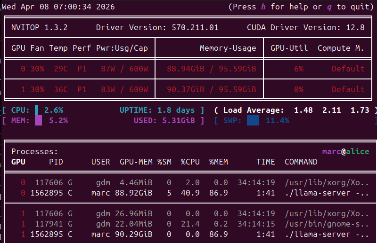377x243 pixels.
Task: Click CUDA Driver Version value 12.8
Action: pyautogui.click(x=355, y=27)
